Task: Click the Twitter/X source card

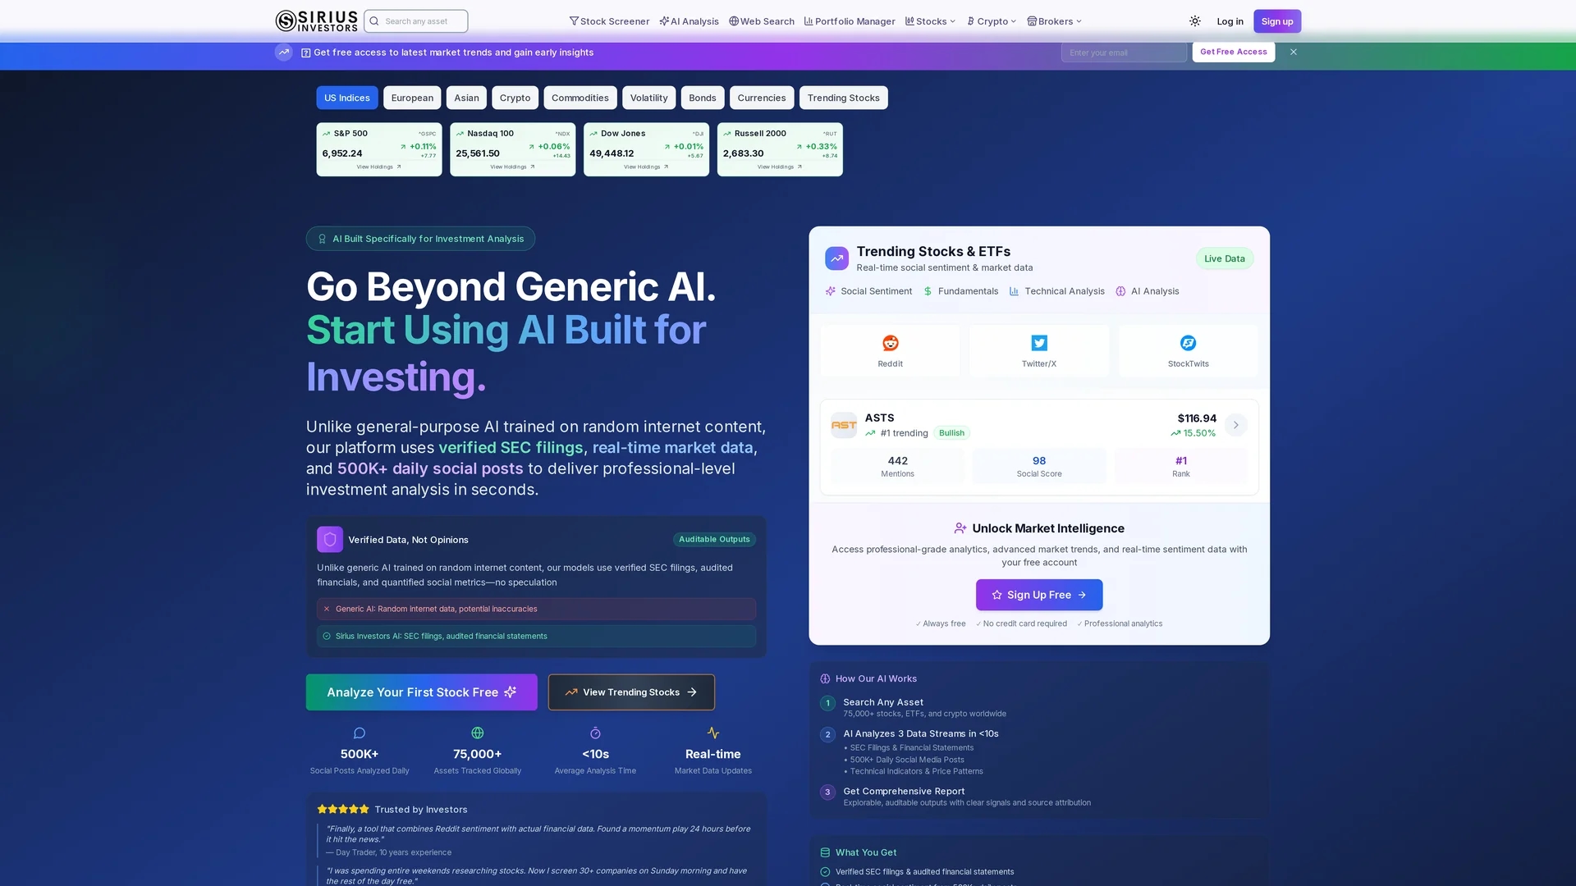Action: click(x=1039, y=351)
